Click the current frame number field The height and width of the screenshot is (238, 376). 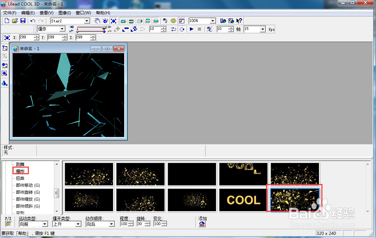pos(155,29)
